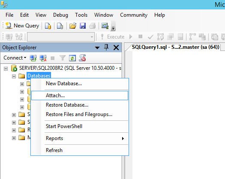Open the Object Explorer window position dropdown
The width and height of the screenshot is (225, 179).
click(x=97, y=48)
